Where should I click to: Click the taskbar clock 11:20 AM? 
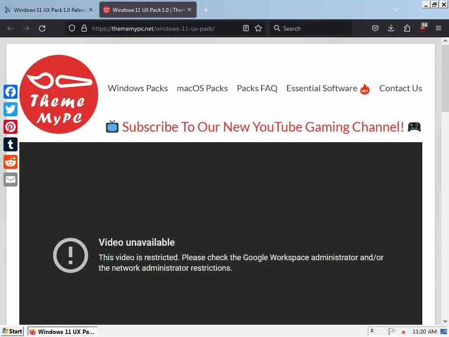424,332
